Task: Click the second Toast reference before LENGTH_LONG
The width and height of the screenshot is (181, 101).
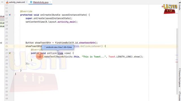Action: tap(112, 57)
